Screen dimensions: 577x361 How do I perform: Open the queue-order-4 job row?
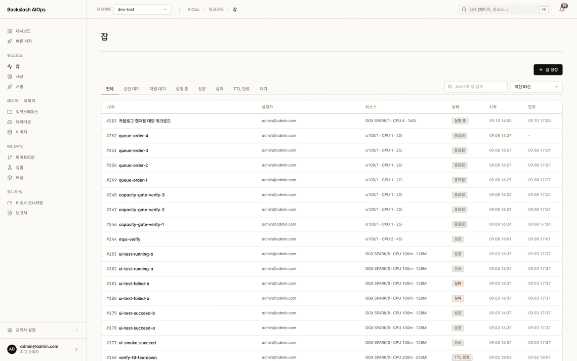click(332, 136)
